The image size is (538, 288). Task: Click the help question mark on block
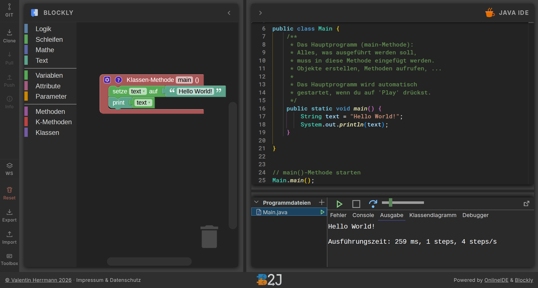point(119,80)
